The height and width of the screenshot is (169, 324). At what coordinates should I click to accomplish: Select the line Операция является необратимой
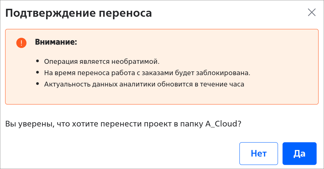coord(102,62)
